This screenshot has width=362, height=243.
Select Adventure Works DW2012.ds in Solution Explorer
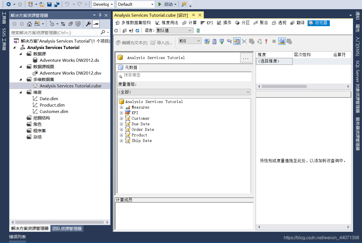coord(69,60)
